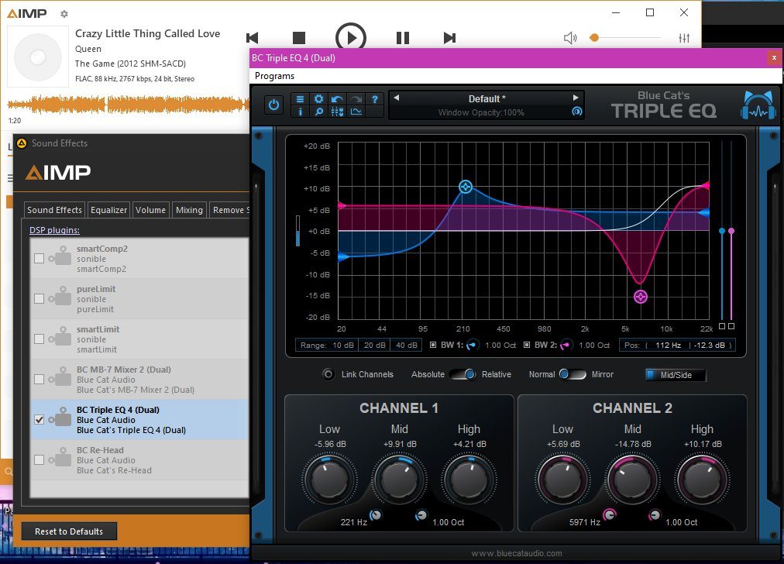The height and width of the screenshot is (564, 784).
Task: Open Triple EQ settings gear icon
Action: coord(318,99)
